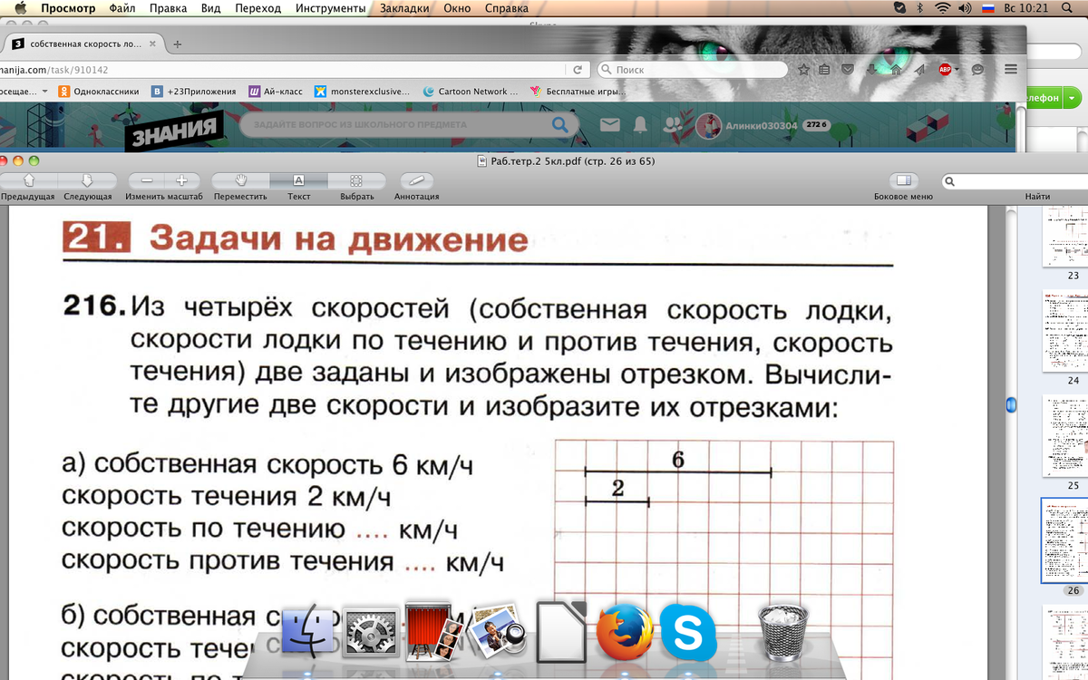Go to previous PDF page (Предыдущая)

click(x=27, y=180)
